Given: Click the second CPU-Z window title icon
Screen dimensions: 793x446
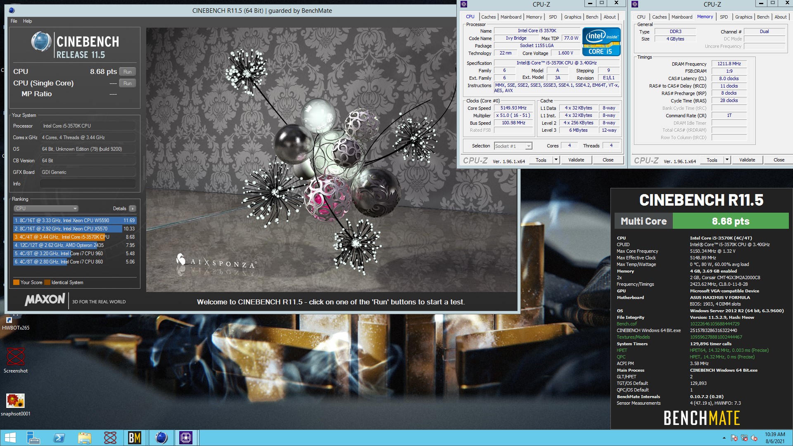Looking at the screenshot, I should tap(635, 4).
